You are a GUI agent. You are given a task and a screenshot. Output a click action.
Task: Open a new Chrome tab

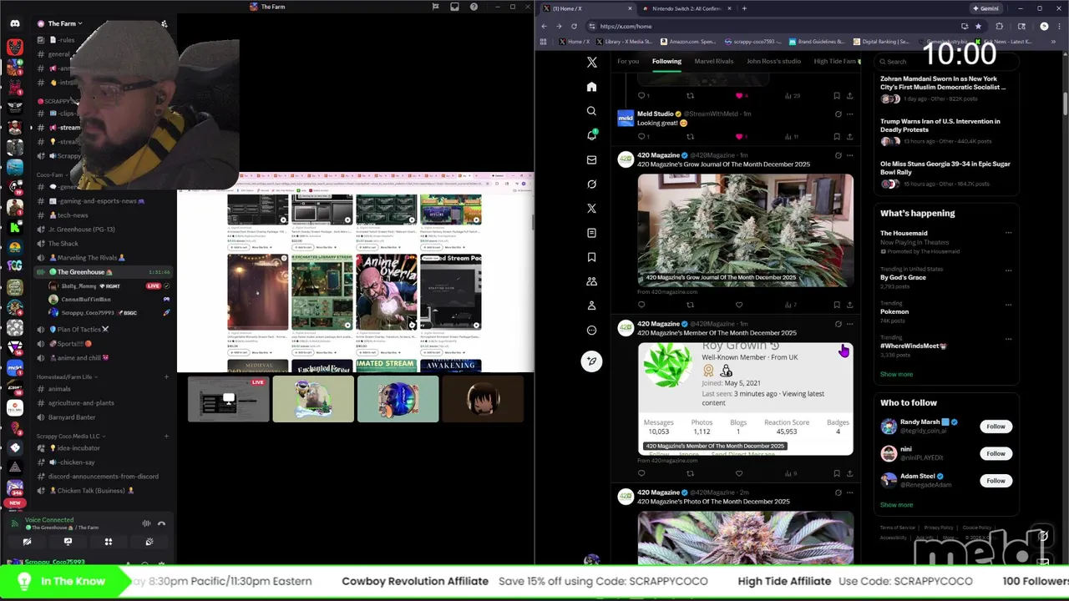[744, 8]
